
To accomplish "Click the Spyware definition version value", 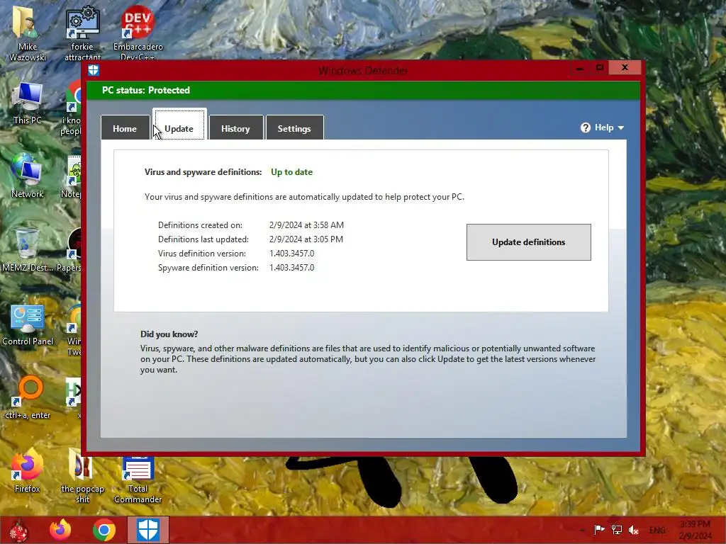I will 291,267.
